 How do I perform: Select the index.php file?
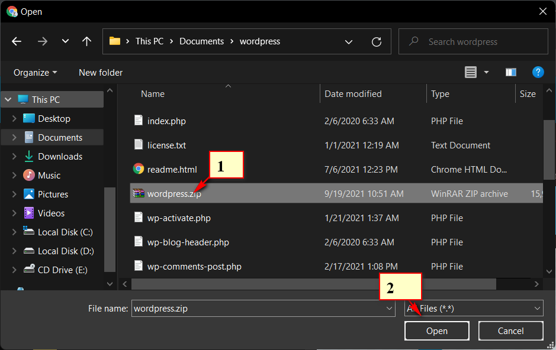pyautogui.click(x=166, y=121)
